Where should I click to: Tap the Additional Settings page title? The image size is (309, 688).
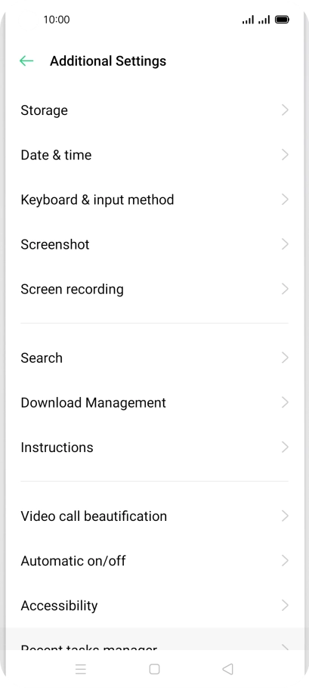point(108,61)
